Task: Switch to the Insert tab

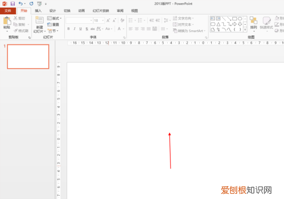Action: 38,11
